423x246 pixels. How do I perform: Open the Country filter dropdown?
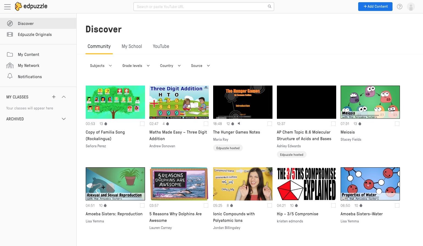(170, 66)
